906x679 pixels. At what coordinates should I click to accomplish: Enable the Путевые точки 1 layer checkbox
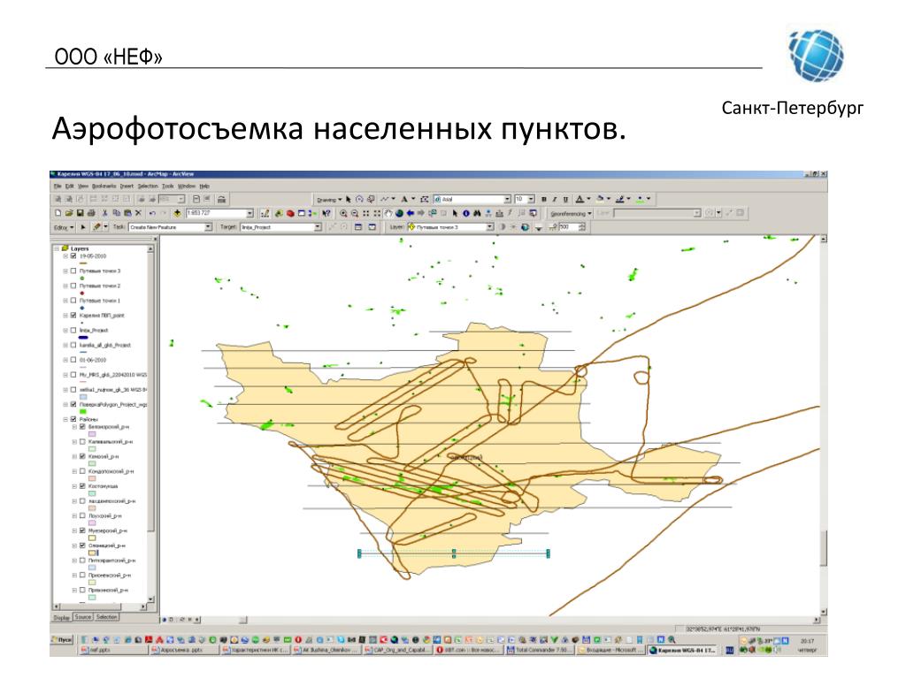point(73,301)
